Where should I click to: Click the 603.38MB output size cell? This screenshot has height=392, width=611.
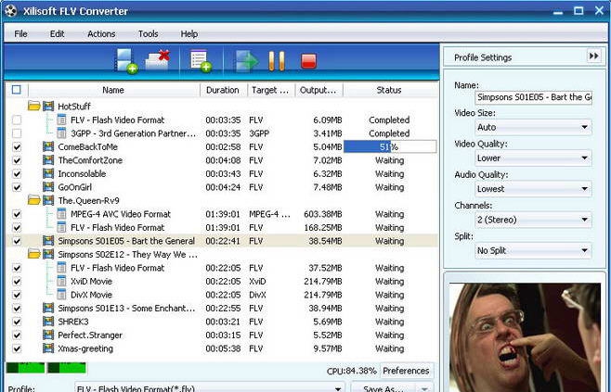pos(322,214)
